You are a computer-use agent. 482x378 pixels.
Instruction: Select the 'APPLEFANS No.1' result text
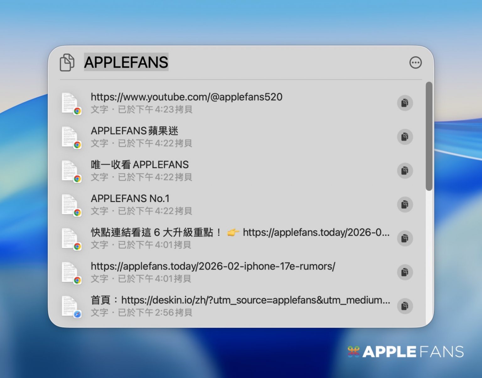click(x=130, y=199)
